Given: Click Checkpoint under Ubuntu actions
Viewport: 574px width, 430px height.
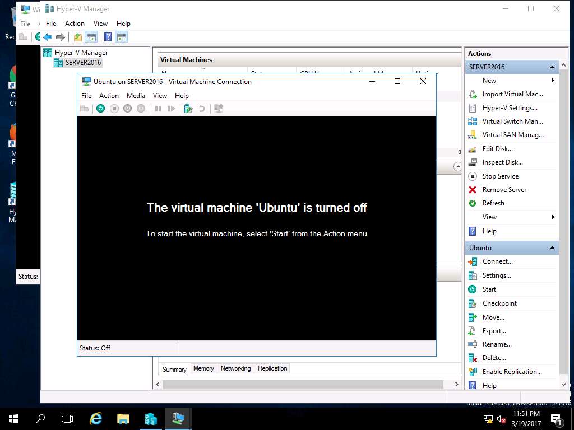Looking at the screenshot, I should tap(499, 303).
